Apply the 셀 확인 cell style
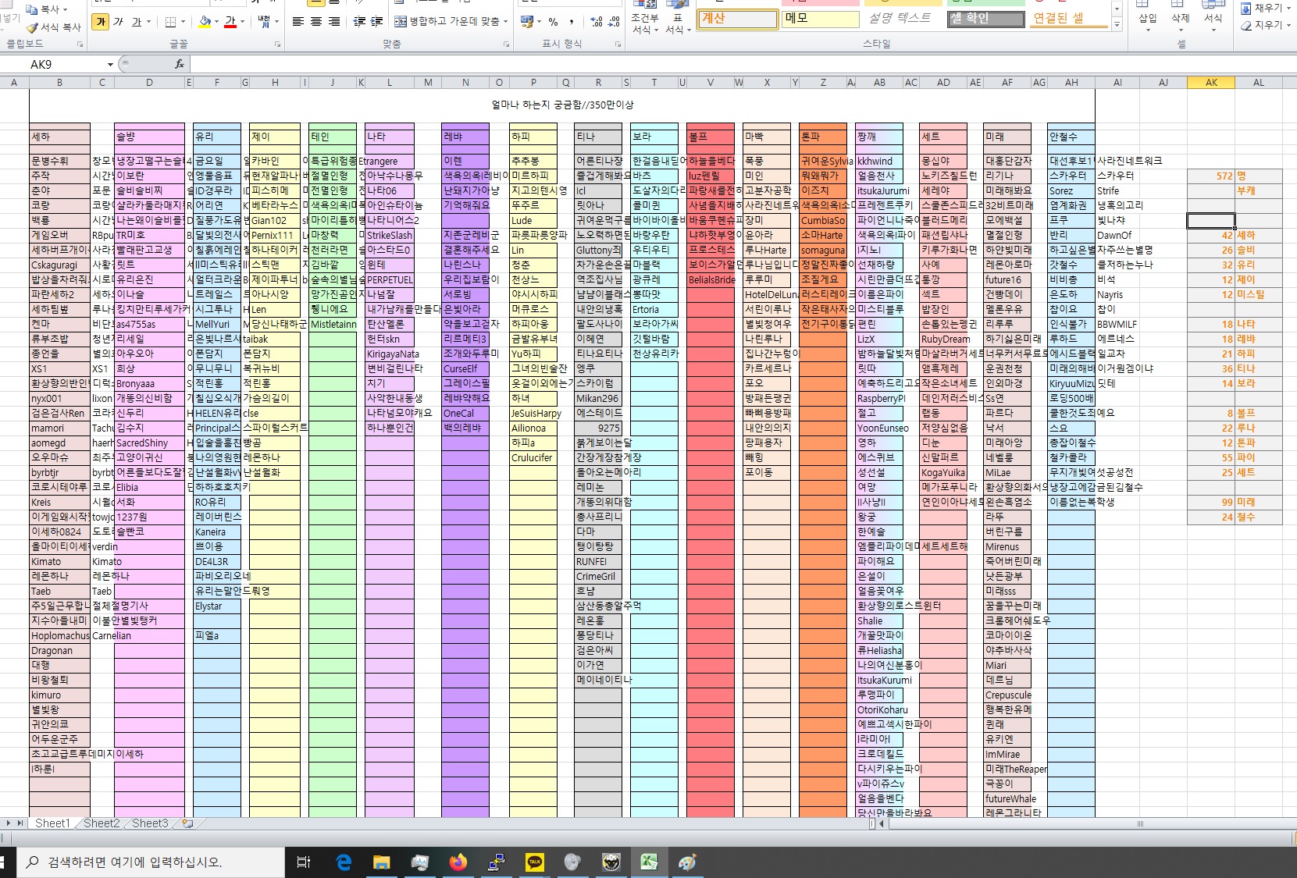 [x=985, y=18]
